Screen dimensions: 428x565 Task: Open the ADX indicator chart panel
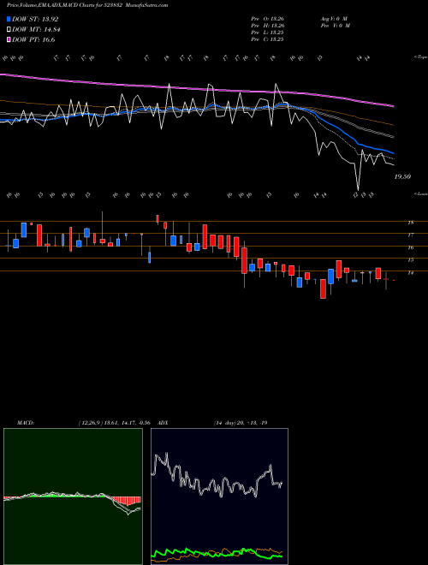pos(219,497)
